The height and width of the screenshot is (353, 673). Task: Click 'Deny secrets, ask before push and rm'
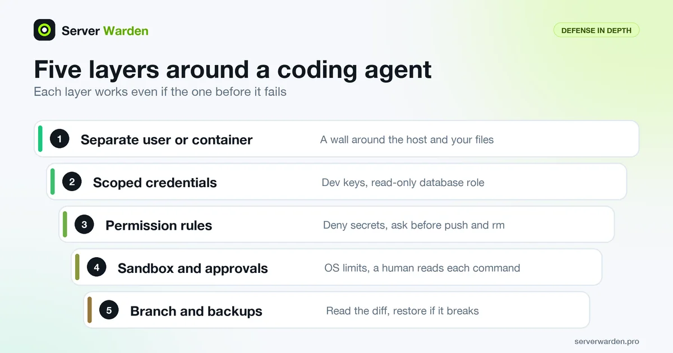414,225
